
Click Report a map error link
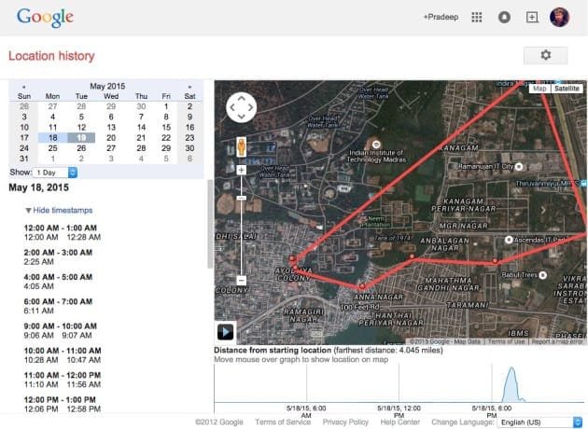(x=557, y=341)
